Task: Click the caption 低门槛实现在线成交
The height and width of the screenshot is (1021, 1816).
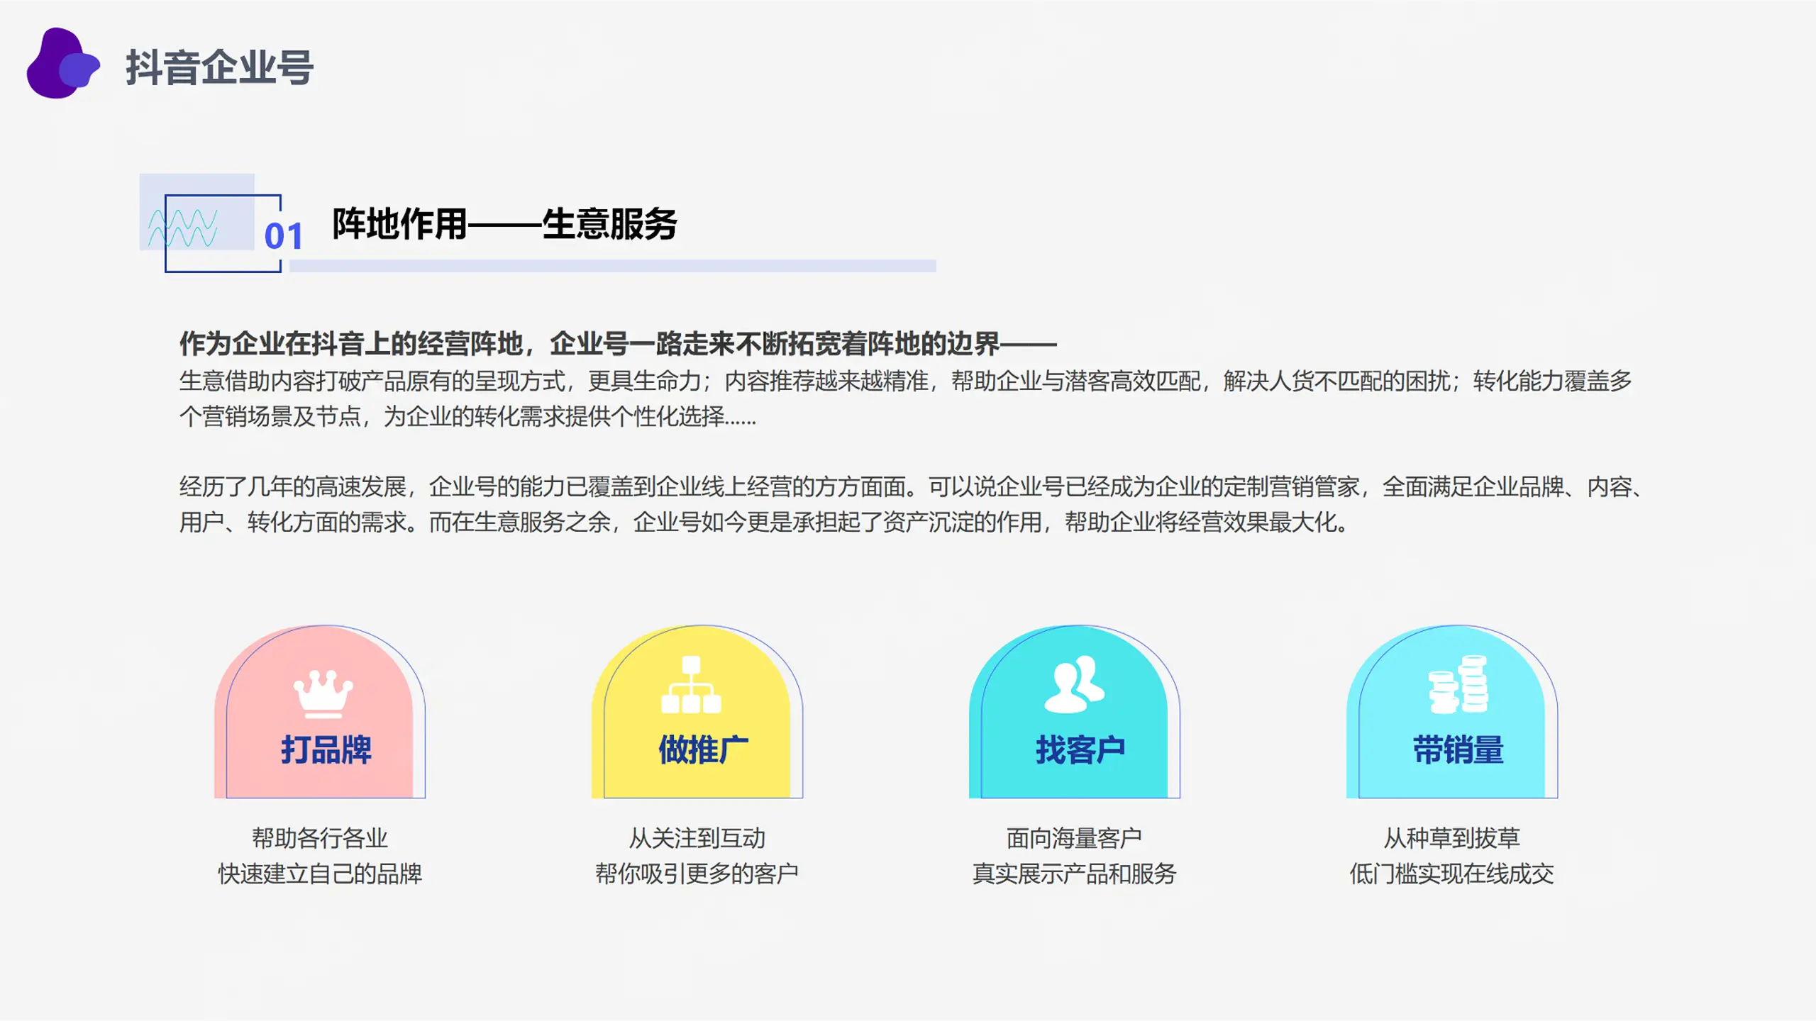Action: click(1452, 874)
